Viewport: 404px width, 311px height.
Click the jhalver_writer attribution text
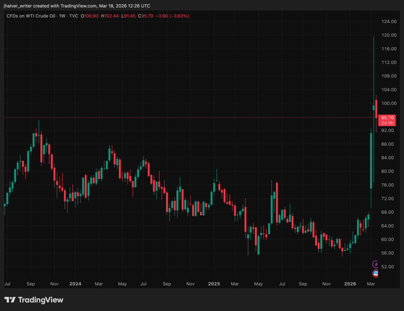point(20,6)
